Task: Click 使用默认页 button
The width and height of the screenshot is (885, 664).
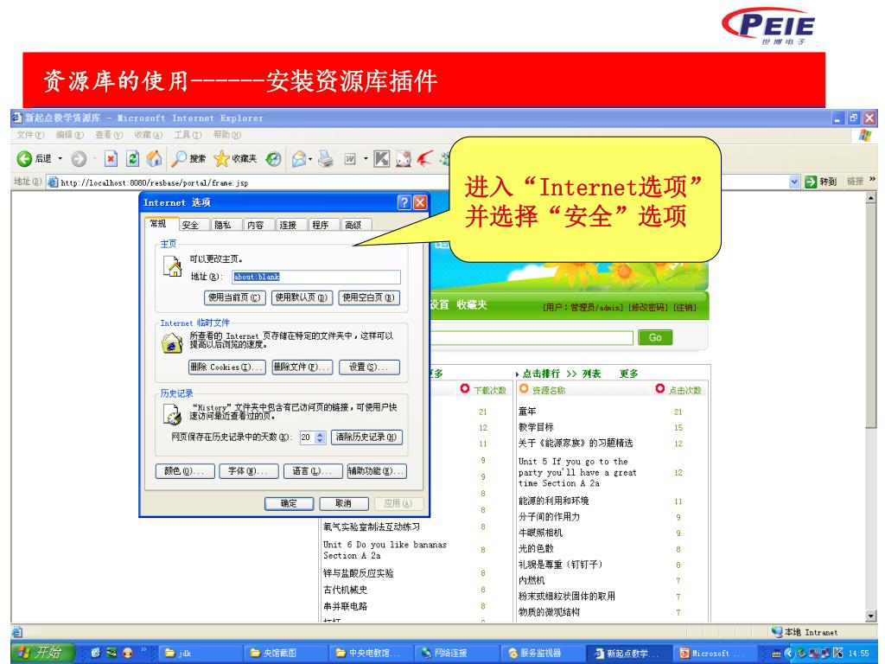Action: point(302,297)
